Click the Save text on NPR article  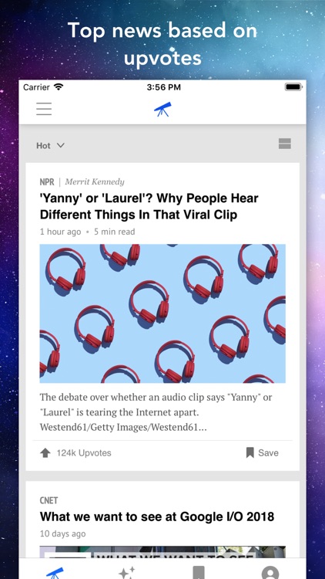point(268,452)
